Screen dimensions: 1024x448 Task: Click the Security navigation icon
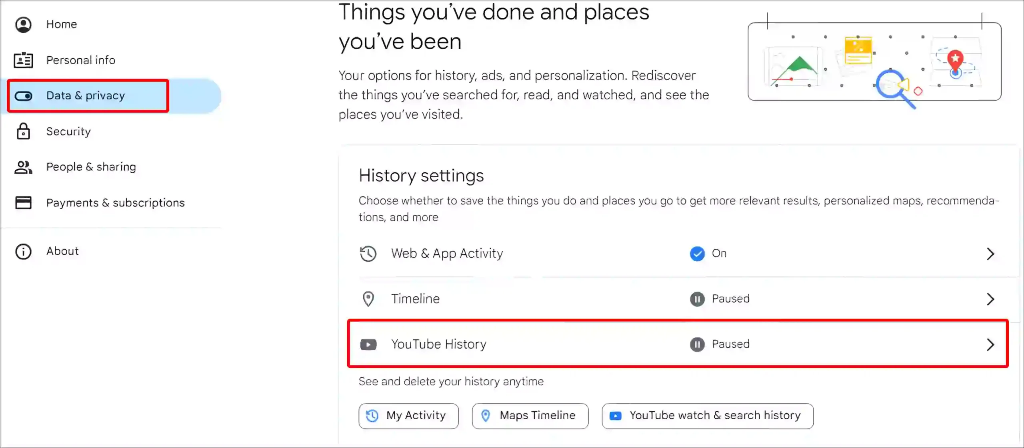pyautogui.click(x=24, y=131)
